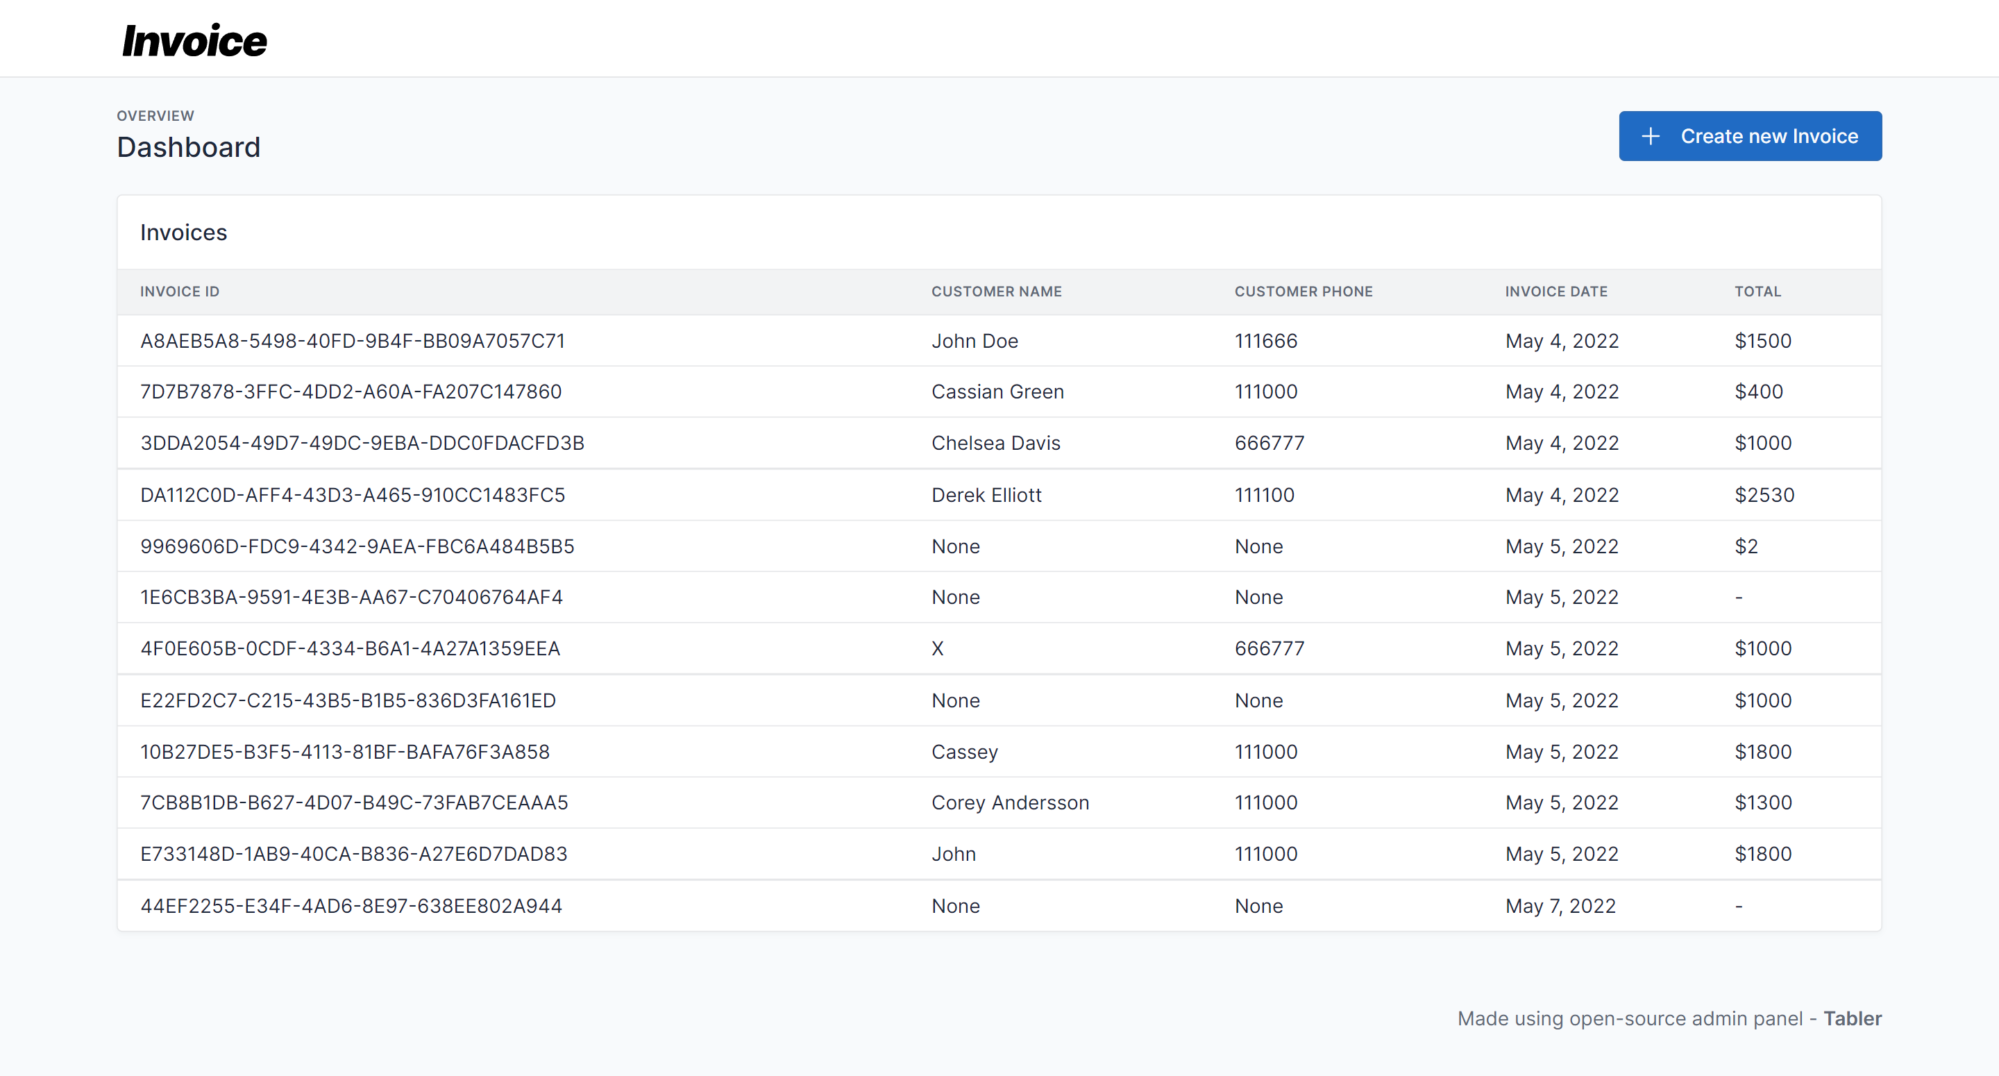This screenshot has height=1076, width=1999.
Task: Select Chelsea Davis's invoice row
Action: pyautogui.click(x=776, y=442)
